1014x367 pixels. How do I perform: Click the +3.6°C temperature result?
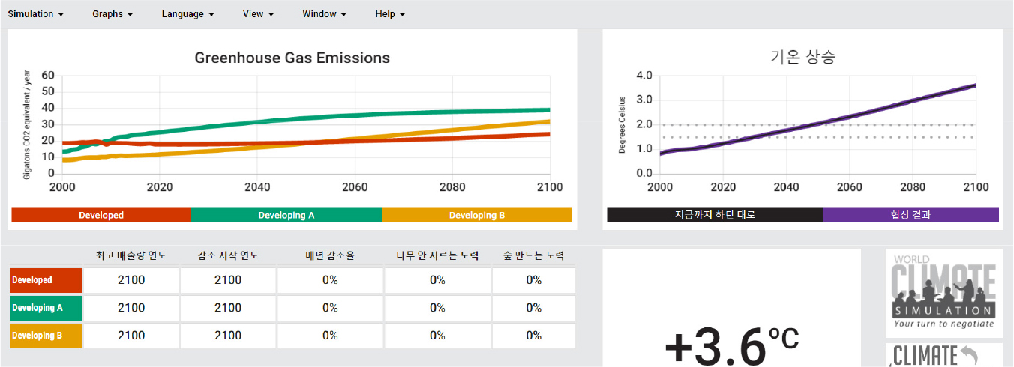click(x=731, y=346)
